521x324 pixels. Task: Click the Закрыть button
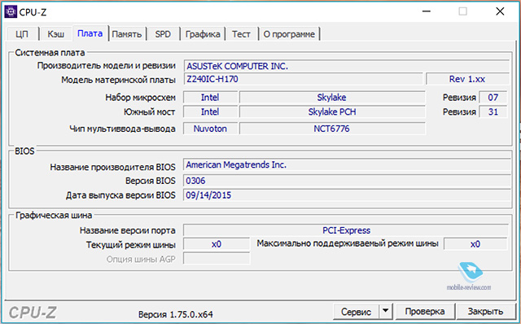(x=485, y=312)
